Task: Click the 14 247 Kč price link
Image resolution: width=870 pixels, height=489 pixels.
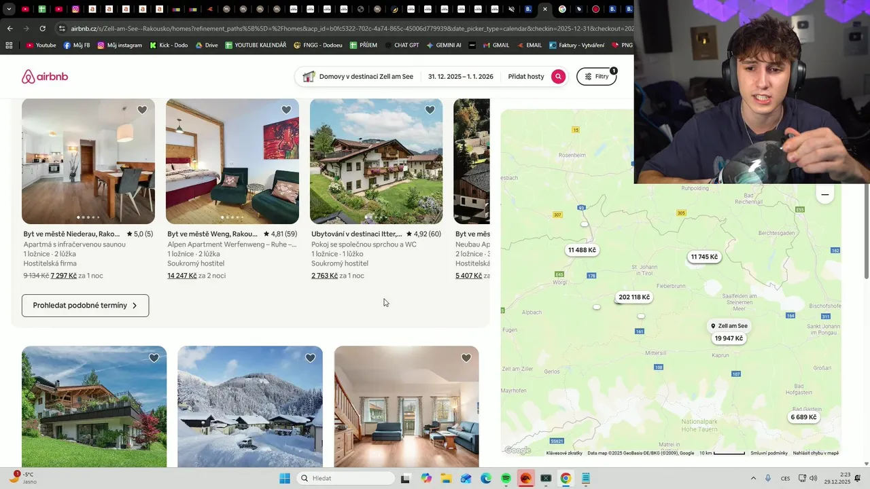Action: pos(182,276)
